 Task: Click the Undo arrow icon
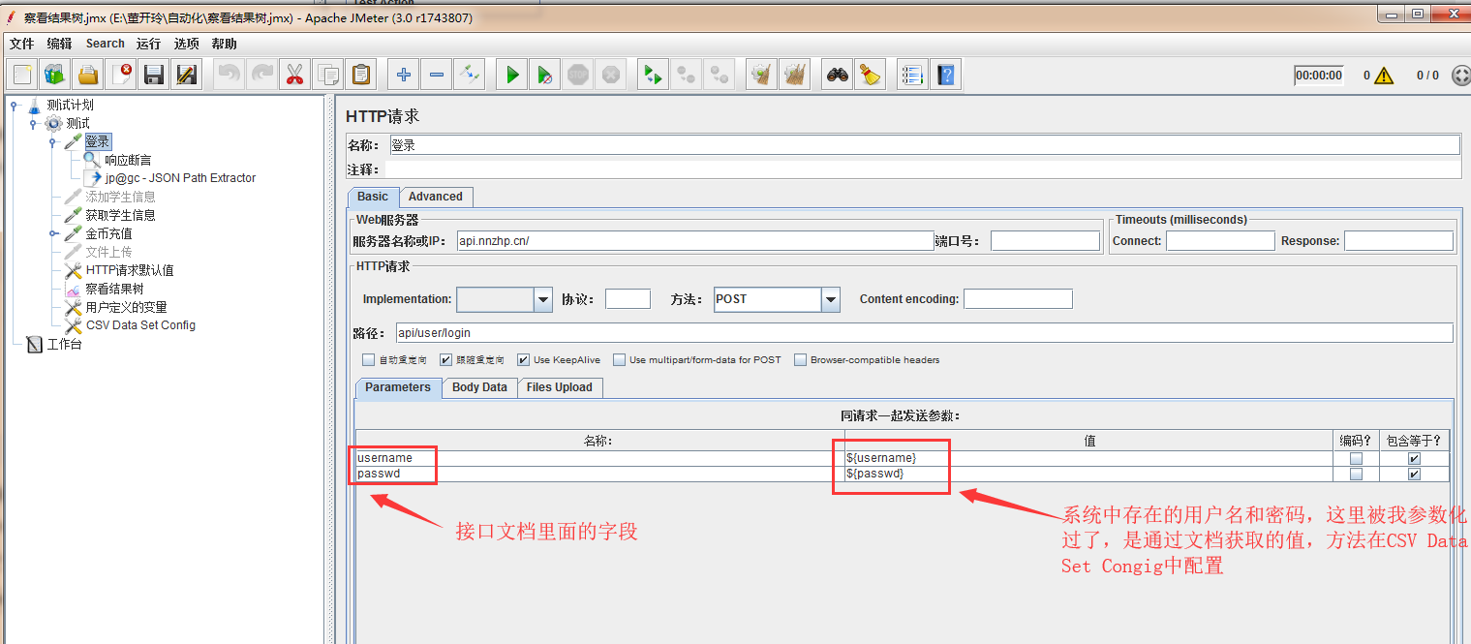[229, 75]
